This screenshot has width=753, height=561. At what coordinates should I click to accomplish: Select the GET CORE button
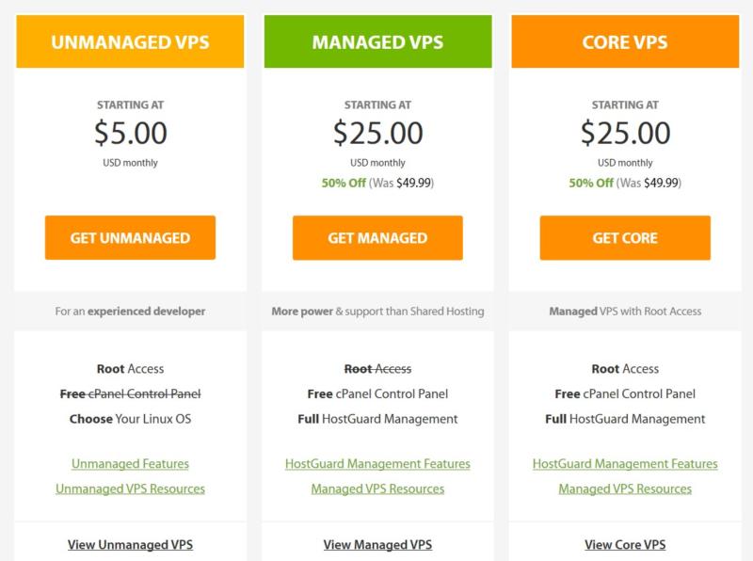click(x=625, y=237)
